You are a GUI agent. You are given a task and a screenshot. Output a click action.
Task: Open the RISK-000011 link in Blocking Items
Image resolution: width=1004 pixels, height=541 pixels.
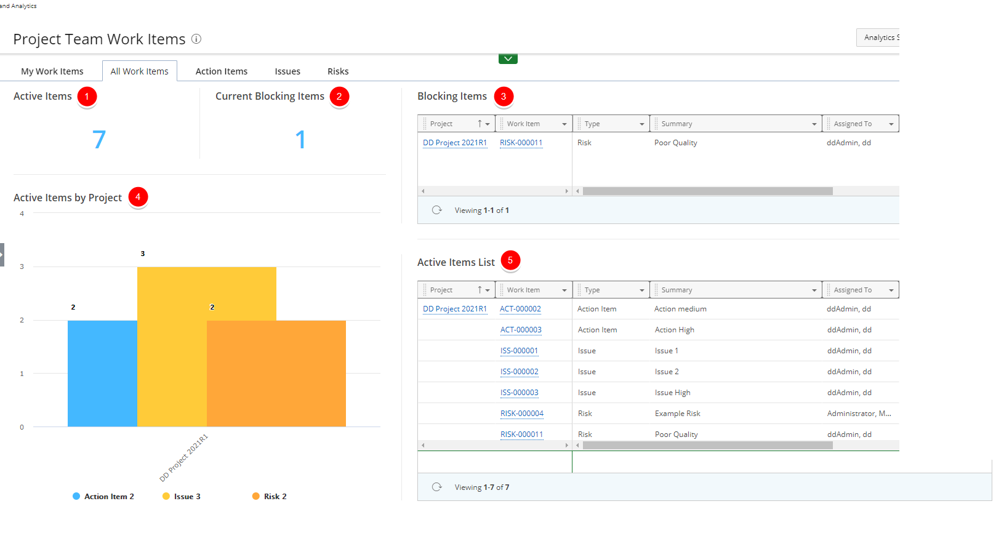521,143
